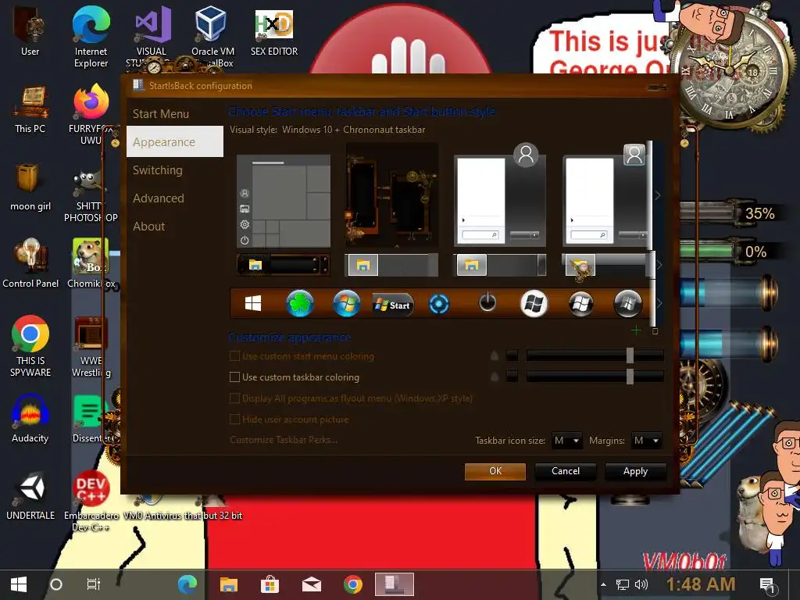Select the dark glossy Windows orb start button
Screen dimensions: 800x600
(x=580, y=304)
